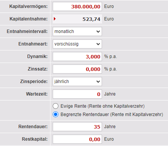This screenshot has width=168, height=146.
Task: Select the Begrenzte Rentendauer radio button
Action: [55, 115]
